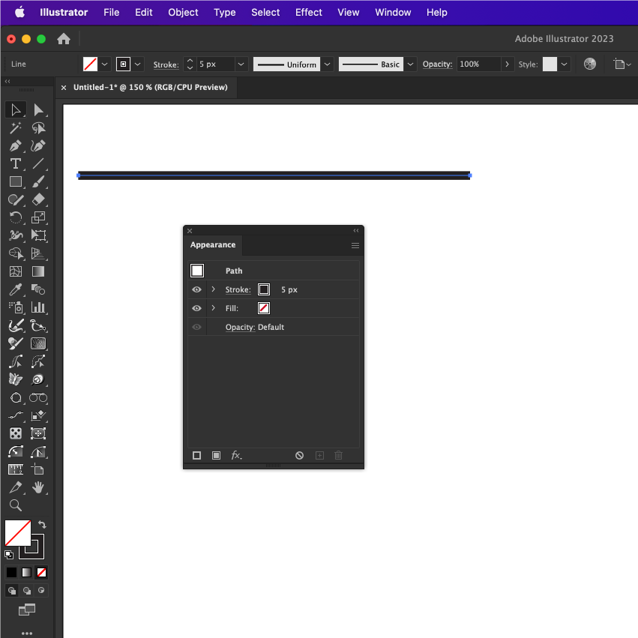Click Edit Toolbar three dots
The height and width of the screenshot is (638, 638).
coord(27,633)
